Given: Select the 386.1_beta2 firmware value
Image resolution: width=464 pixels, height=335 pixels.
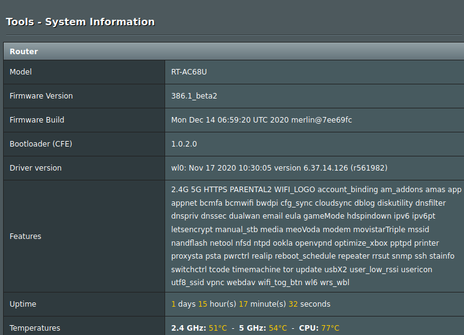Looking at the screenshot, I should [194, 96].
